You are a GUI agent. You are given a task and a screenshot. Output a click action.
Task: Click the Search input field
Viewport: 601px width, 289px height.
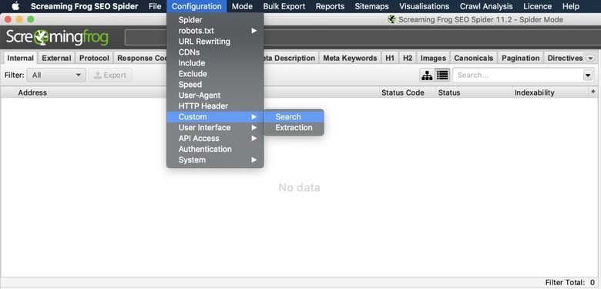(518, 75)
